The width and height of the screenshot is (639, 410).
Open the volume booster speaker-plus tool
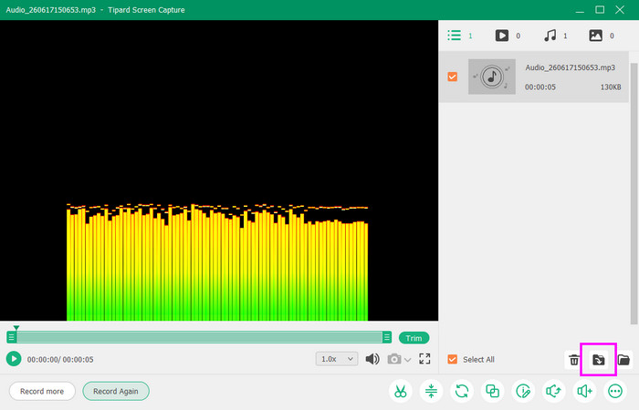coord(584,391)
